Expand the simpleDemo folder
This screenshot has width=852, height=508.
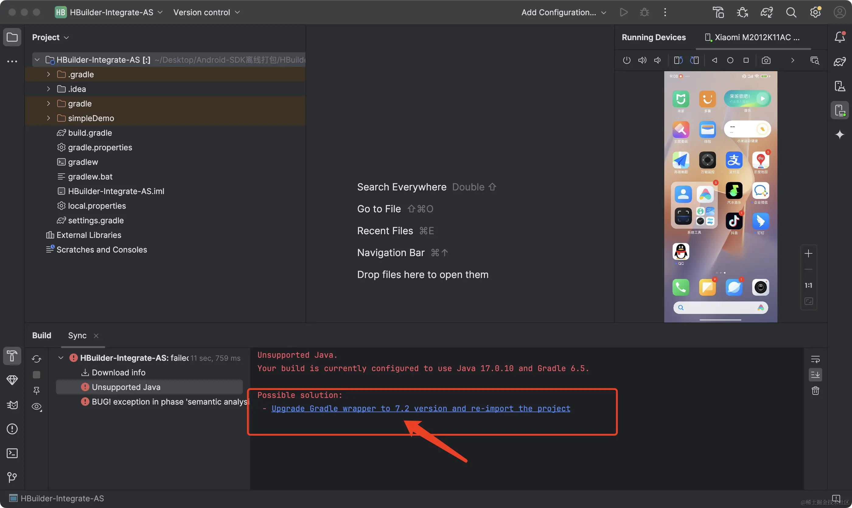(x=48, y=118)
